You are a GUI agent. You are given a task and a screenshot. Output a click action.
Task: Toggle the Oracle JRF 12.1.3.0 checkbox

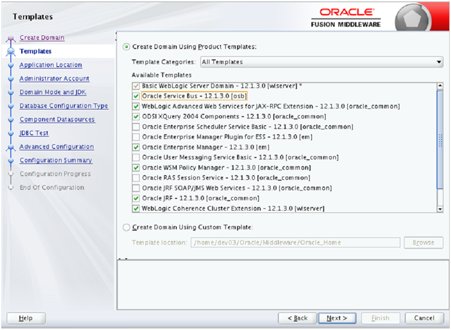point(136,198)
